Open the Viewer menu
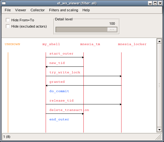 20,10
